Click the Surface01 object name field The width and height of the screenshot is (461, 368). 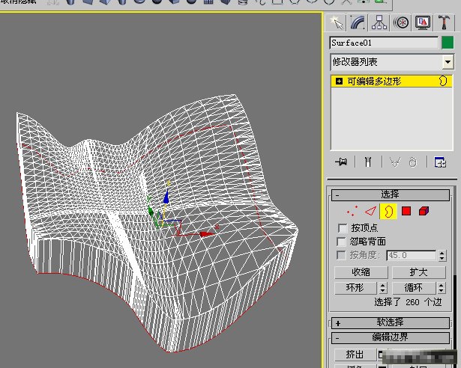[384, 43]
